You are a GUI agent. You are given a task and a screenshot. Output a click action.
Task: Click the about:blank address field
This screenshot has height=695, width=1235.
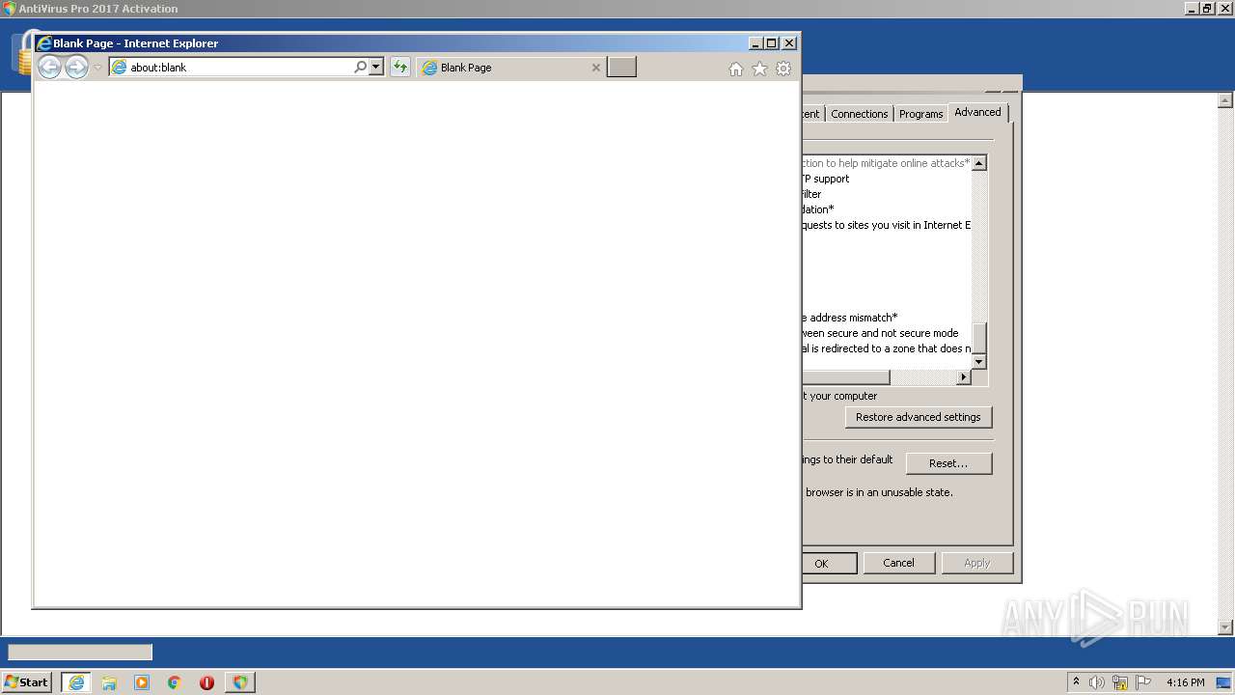pyautogui.click(x=232, y=68)
